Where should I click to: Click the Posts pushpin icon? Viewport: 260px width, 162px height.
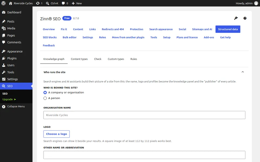tap(4, 21)
